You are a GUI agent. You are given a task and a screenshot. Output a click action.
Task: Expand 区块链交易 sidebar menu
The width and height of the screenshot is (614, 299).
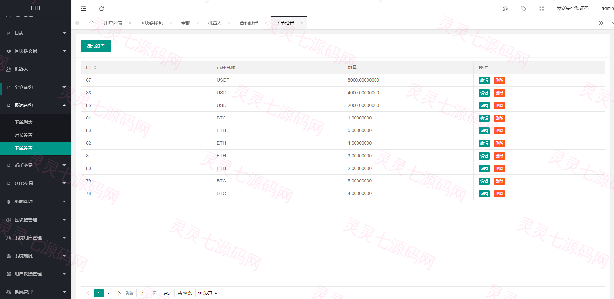pyautogui.click(x=36, y=51)
